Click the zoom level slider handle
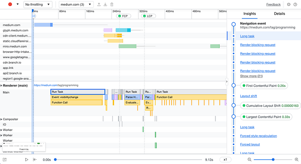Image resolution: width=301 pixels, height=164 pixels. 273,160
